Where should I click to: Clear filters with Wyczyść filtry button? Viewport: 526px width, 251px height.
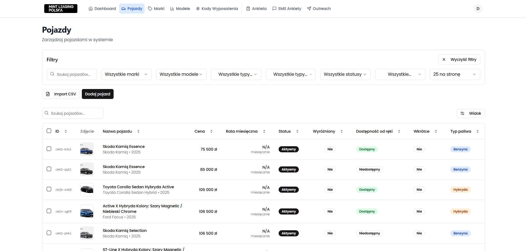point(459,59)
